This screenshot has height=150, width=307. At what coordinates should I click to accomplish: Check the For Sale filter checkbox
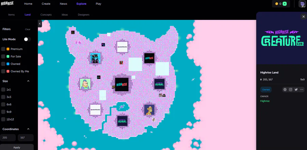coord(3,56)
